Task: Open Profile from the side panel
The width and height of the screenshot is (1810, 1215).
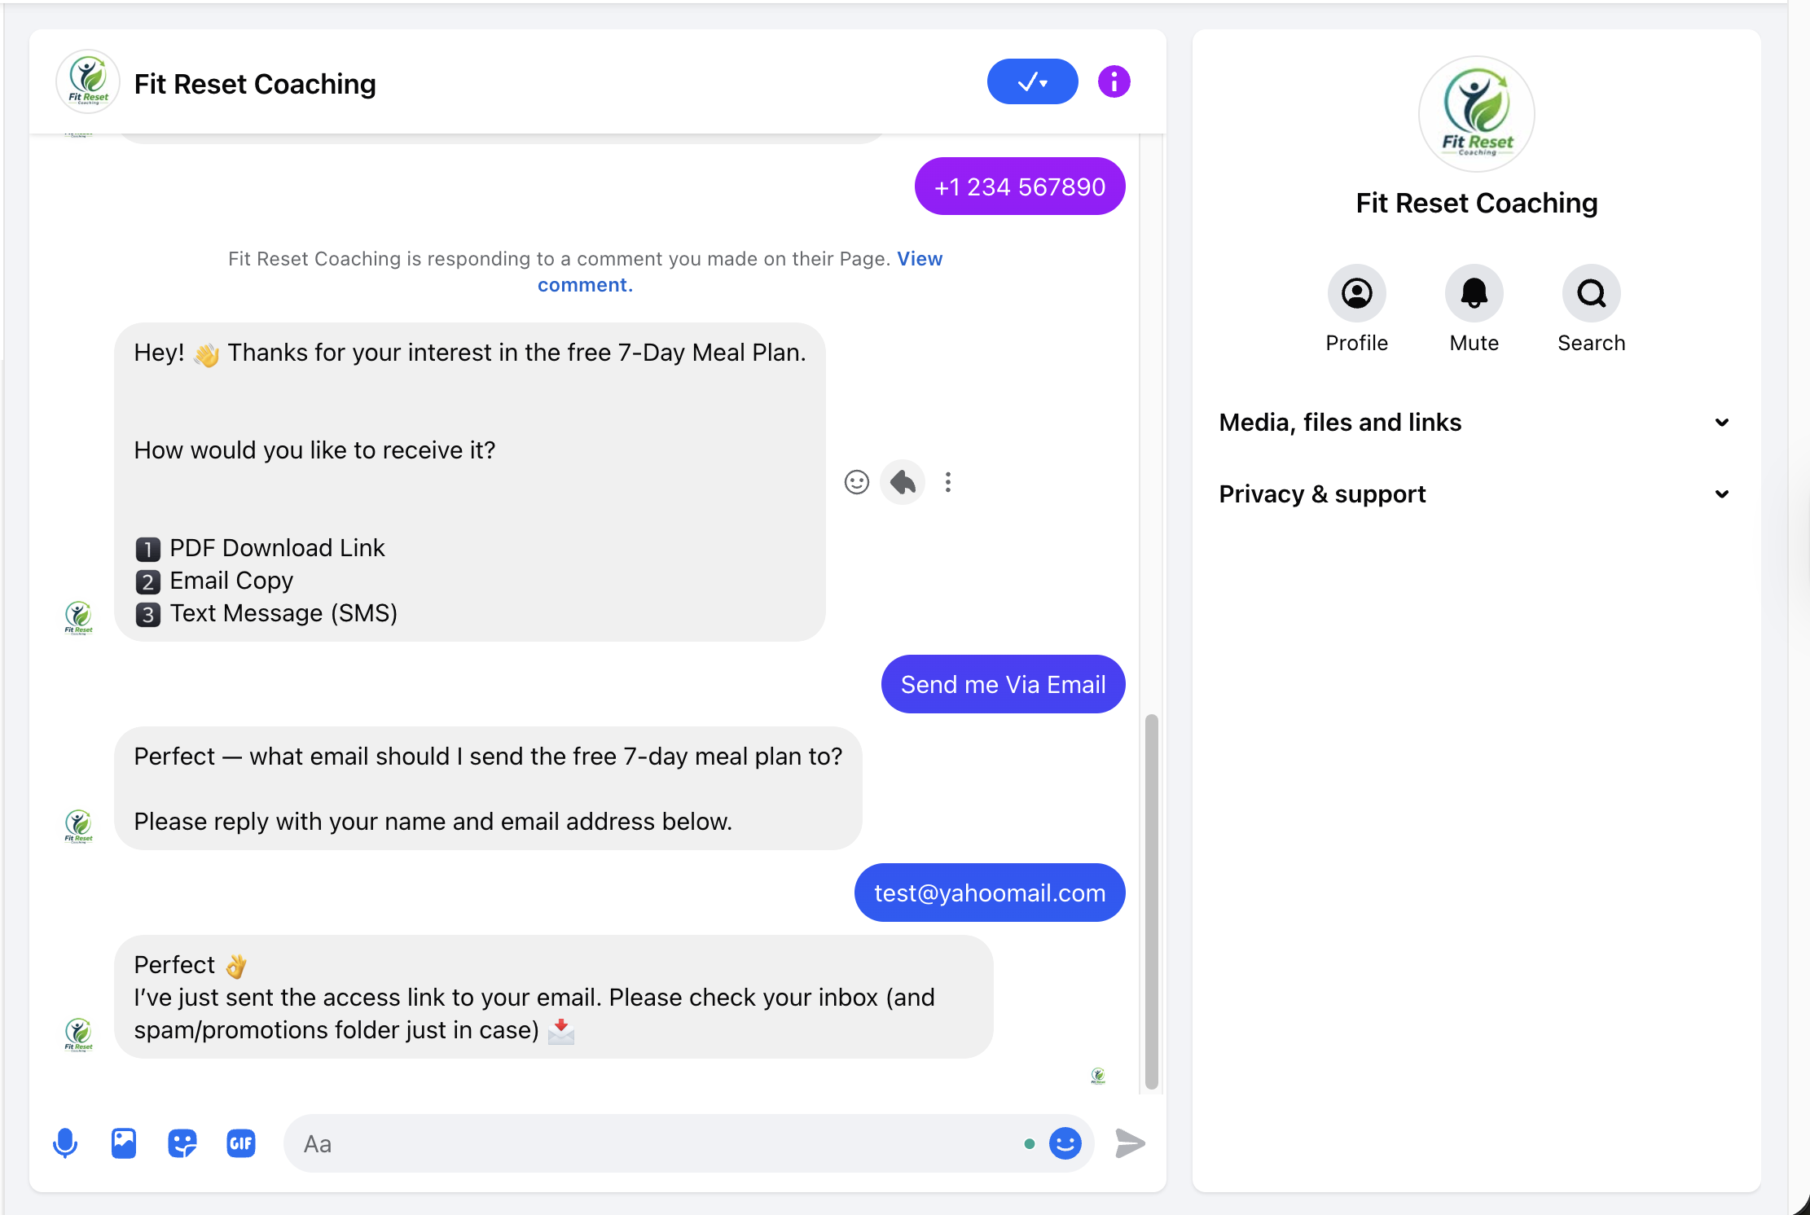Action: [1357, 293]
